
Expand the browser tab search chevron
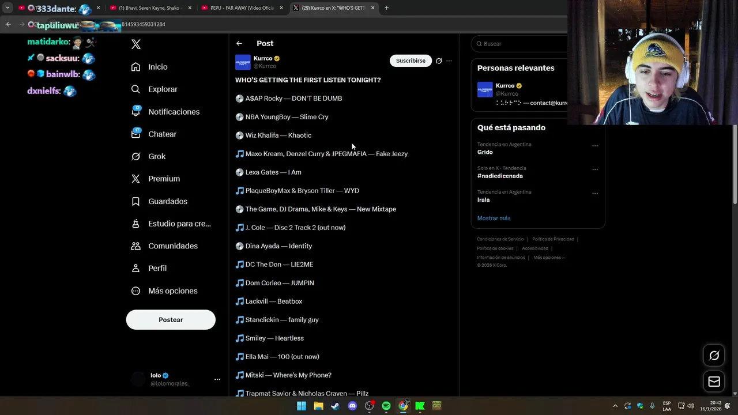(x=7, y=8)
